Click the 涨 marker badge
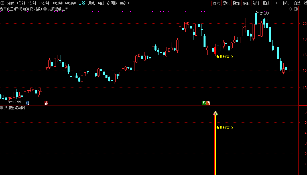This screenshot has width=307, height=175. tap(46, 103)
